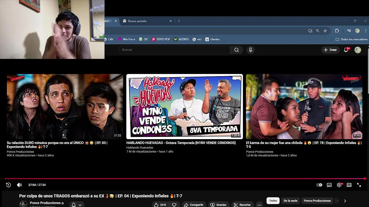Open the 'Su relación DURÓ minutos' video thumbnail
This screenshot has width=369, height=207.
point(65,106)
